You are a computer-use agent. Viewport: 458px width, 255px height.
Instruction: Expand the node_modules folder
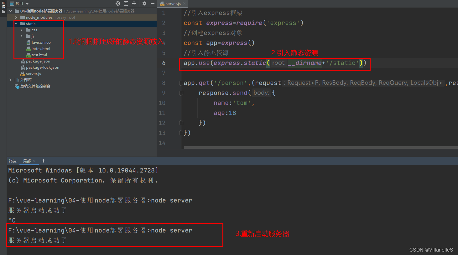(16, 17)
